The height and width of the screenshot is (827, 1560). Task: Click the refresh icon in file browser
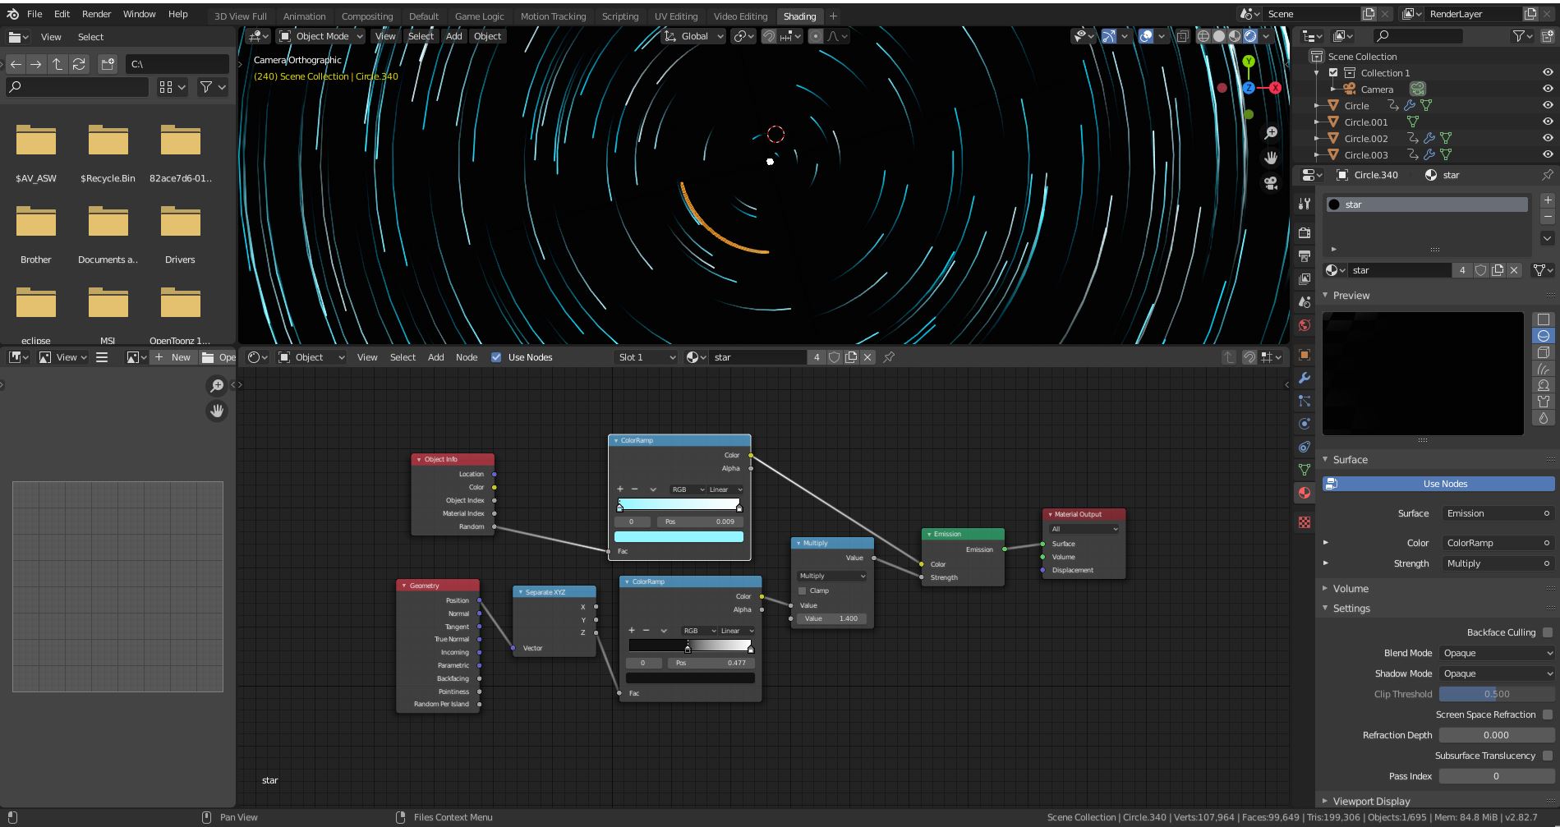[79, 64]
